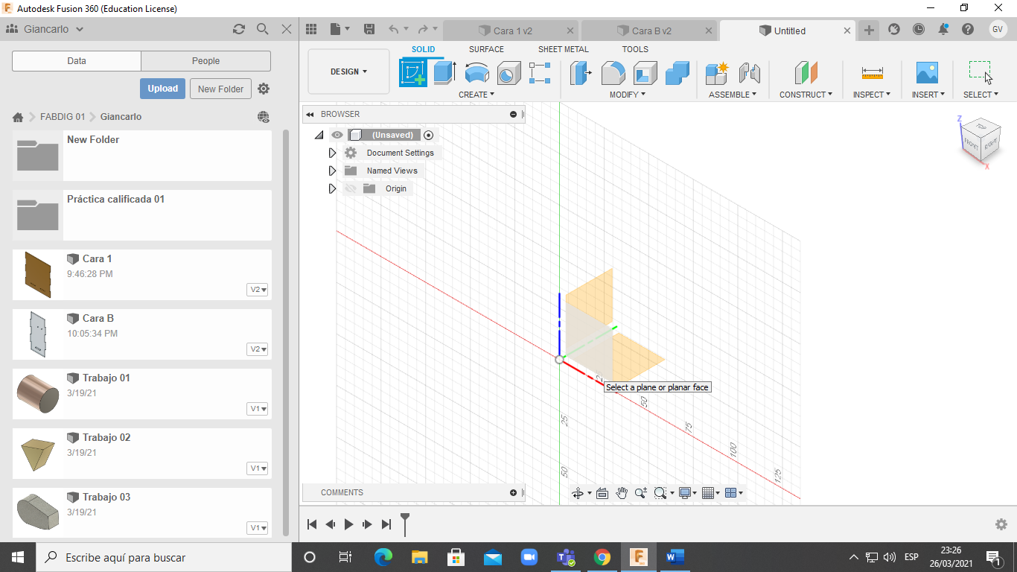
Task: Activate the Unsaved component radio button
Action: [428, 135]
